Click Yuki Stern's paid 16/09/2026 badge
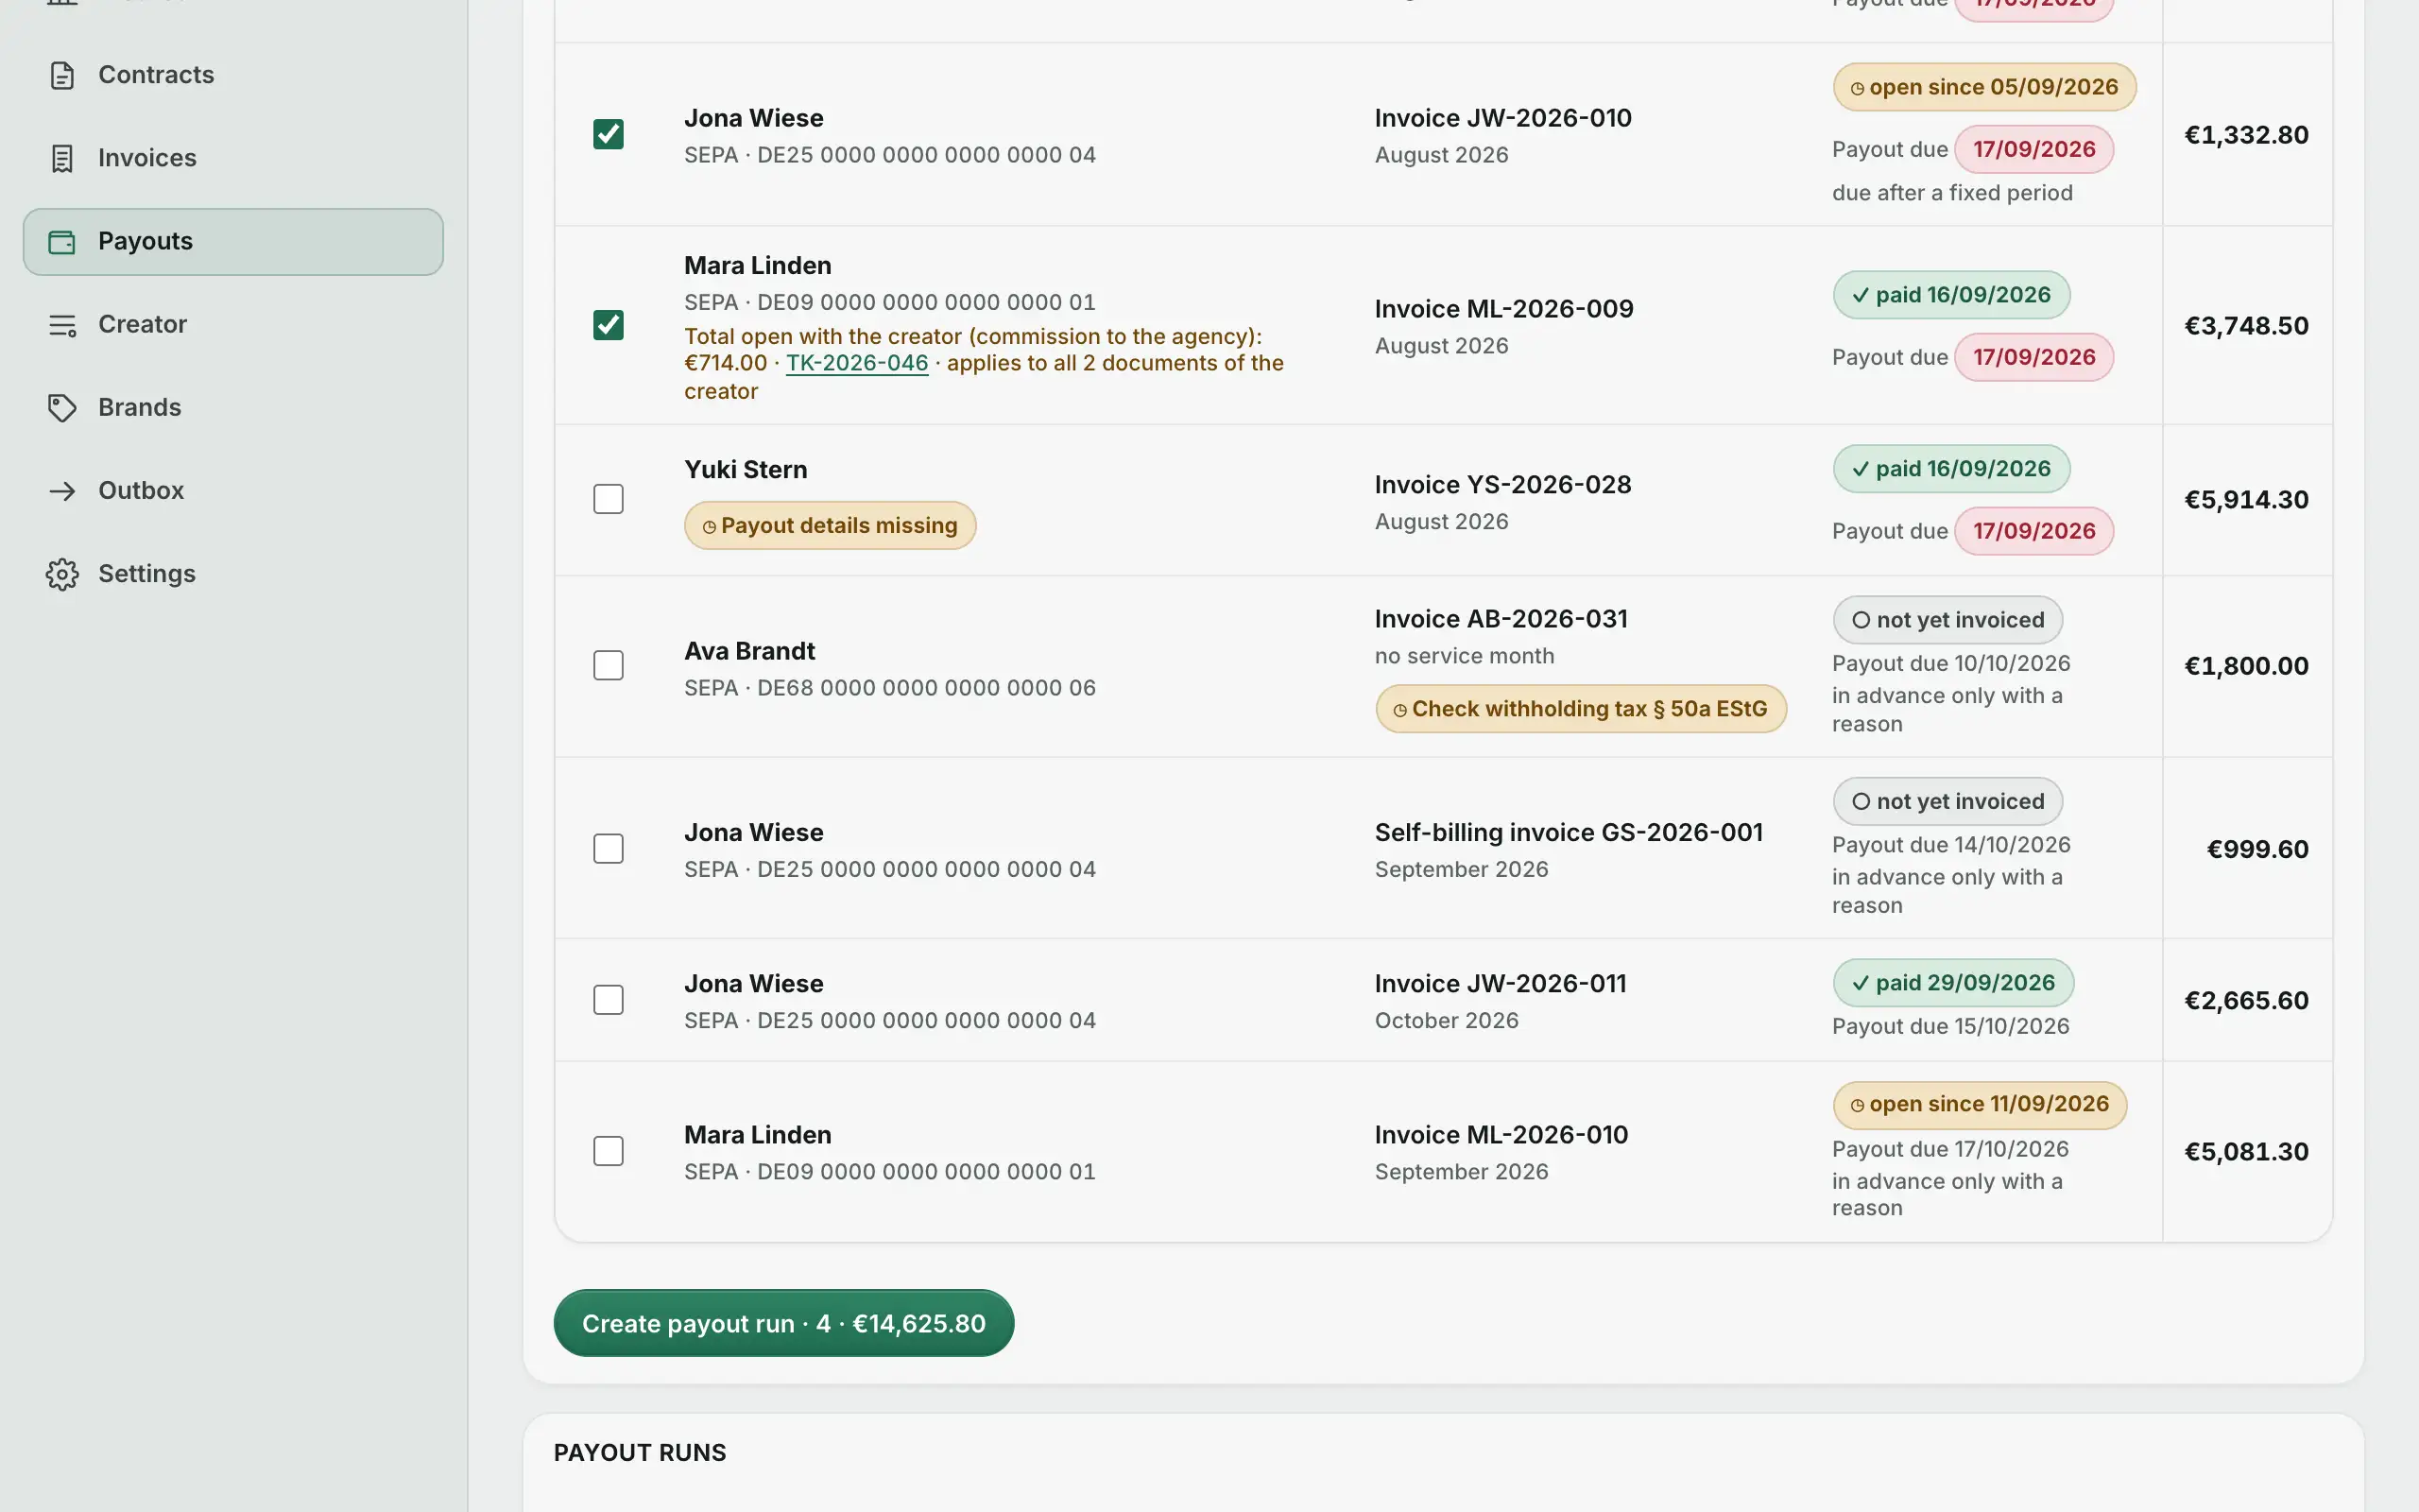The height and width of the screenshot is (1512, 2419). point(1951,469)
